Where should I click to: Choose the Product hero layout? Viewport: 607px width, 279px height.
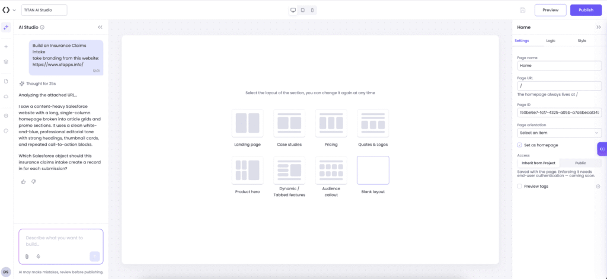[247, 170]
